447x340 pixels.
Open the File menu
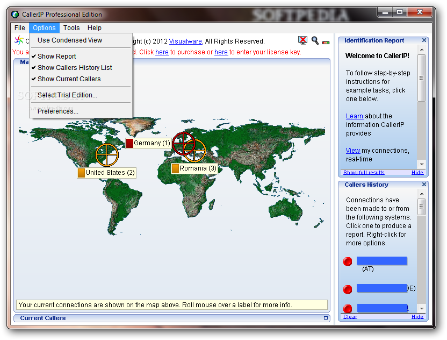click(x=20, y=27)
